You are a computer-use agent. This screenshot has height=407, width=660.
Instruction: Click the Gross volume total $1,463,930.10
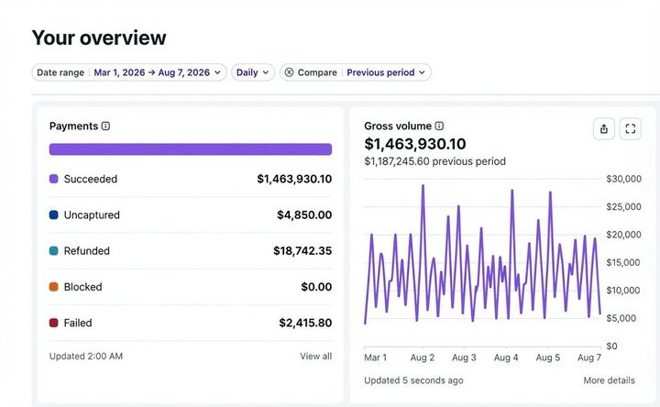(415, 144)
